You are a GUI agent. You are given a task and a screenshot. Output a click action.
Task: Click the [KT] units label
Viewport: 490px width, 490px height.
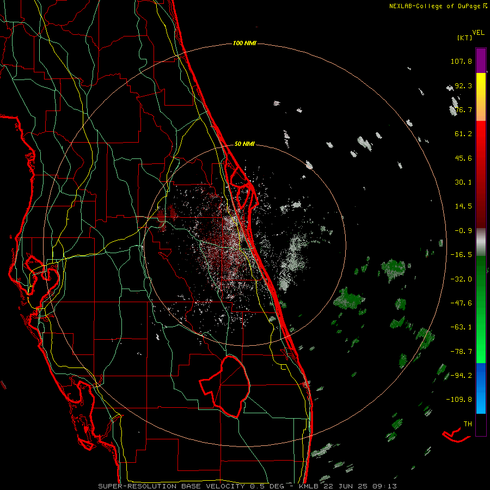(x=465, y=38)
